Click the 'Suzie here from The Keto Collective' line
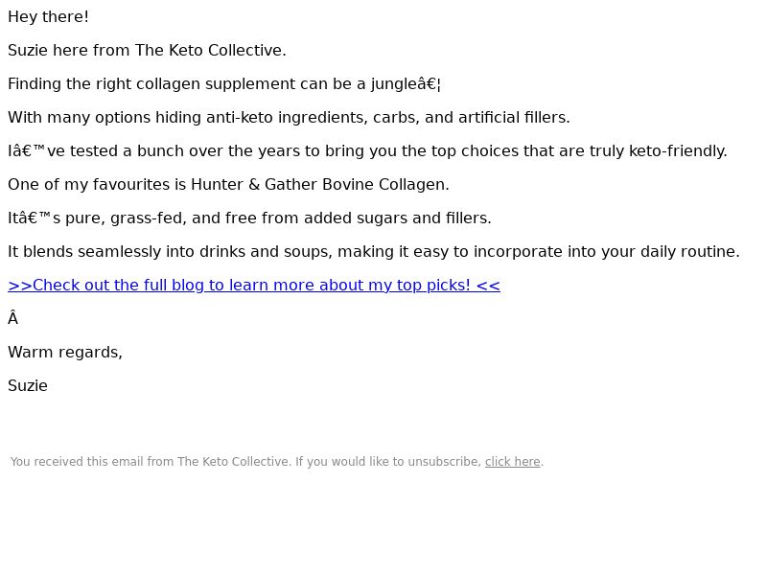 (x=147, y=51)
